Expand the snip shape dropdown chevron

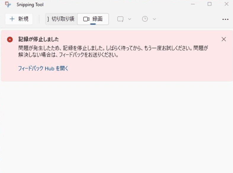click(x=130, y=19)
